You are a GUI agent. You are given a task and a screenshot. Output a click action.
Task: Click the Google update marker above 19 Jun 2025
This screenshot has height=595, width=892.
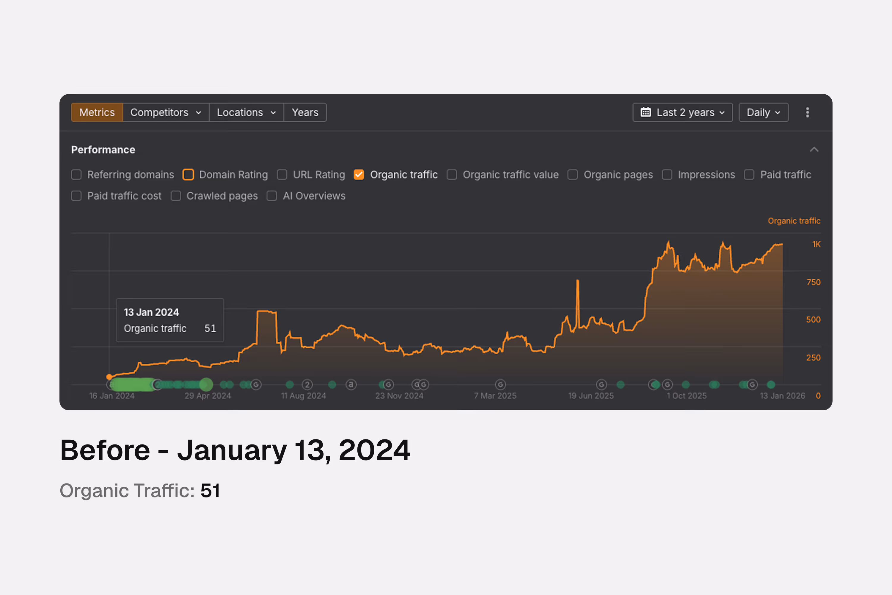tap(602, 385)
